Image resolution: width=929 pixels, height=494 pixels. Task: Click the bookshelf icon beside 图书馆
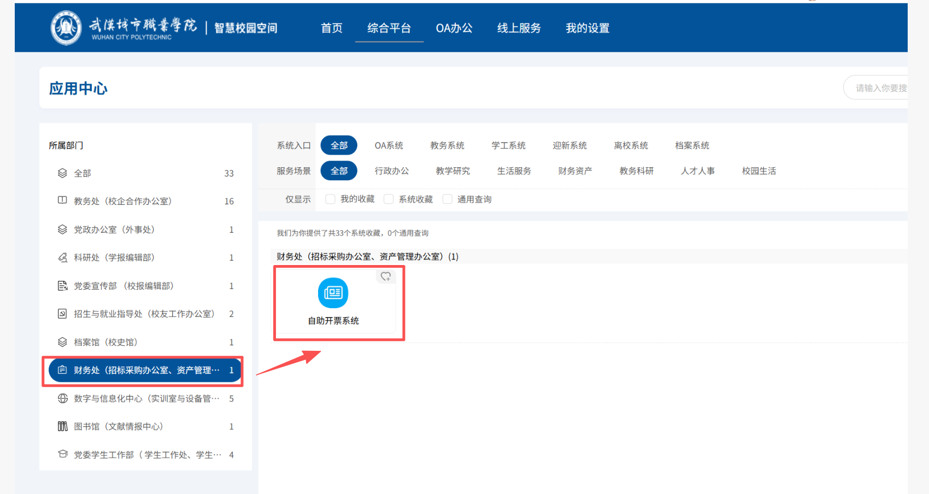click(x=62, y=426)
